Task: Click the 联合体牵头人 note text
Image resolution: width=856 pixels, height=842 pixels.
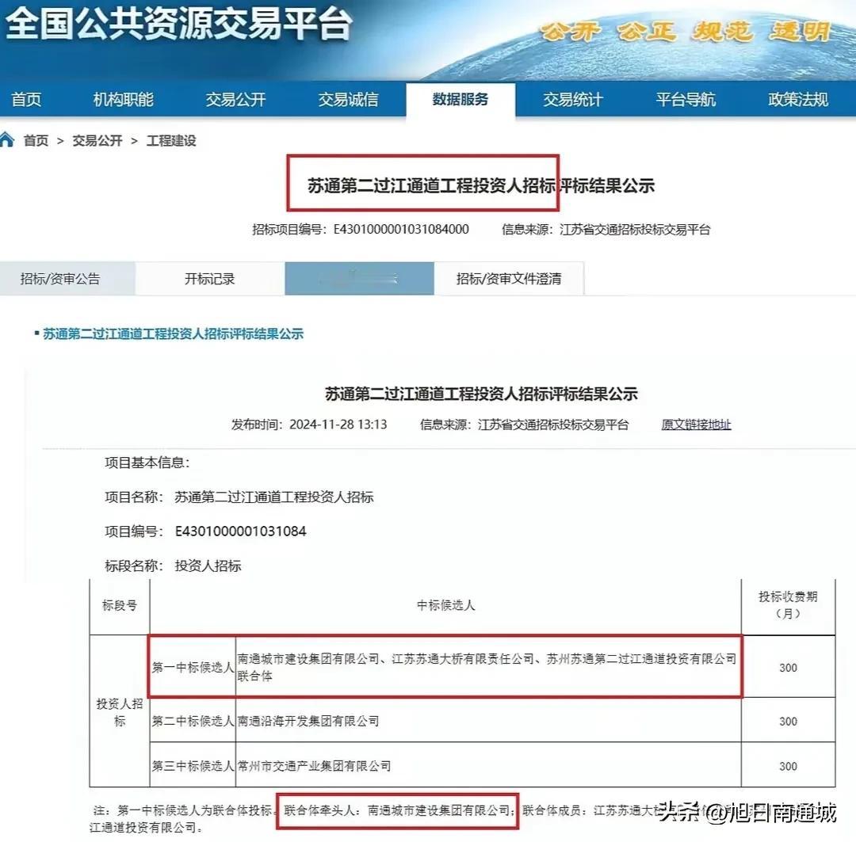Action: [398, 811]
